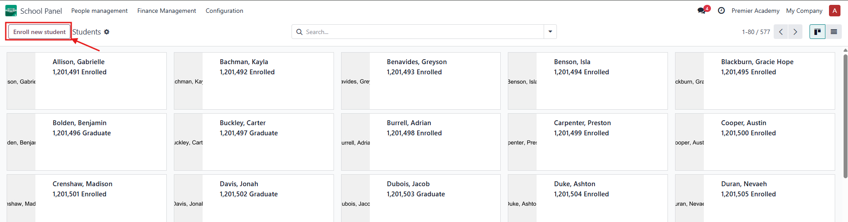The height and width of the screenshot is (222, 848).
Task: Click the user avatar 'A' icon
Action: tap(834, 11)
